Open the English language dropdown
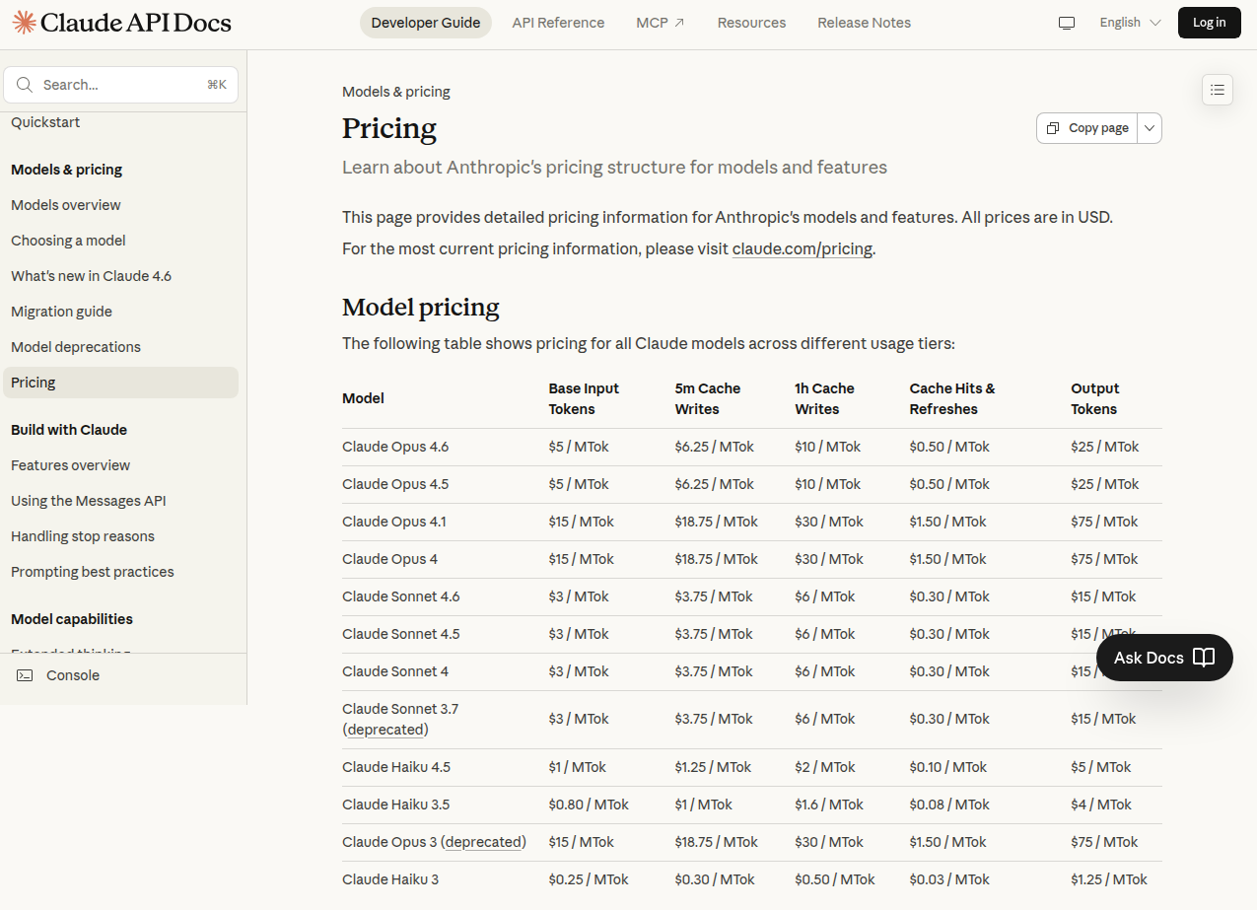The width and height of the screenshot is (1257, 910). click(1130, 23)
